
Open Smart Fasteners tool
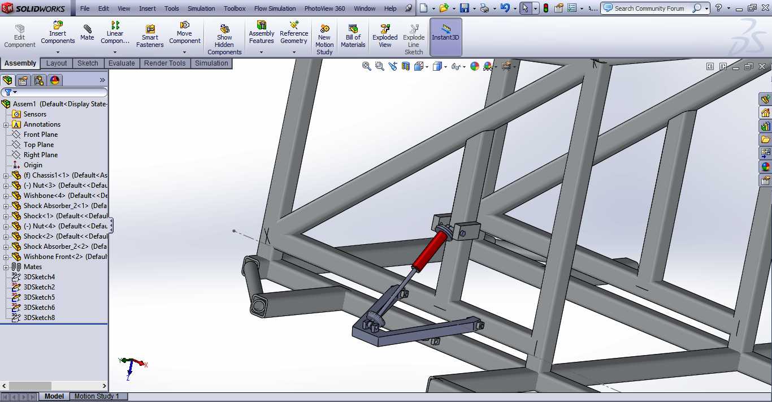tap(150, 36)
